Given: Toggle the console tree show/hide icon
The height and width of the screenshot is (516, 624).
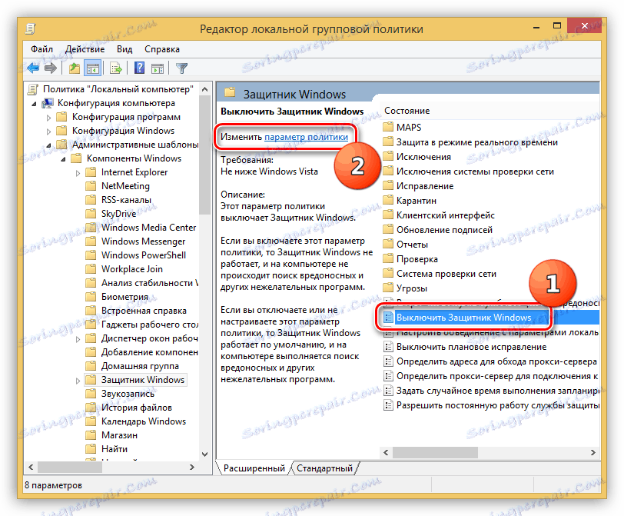Looking at the screenshot, I should point(93,68).
